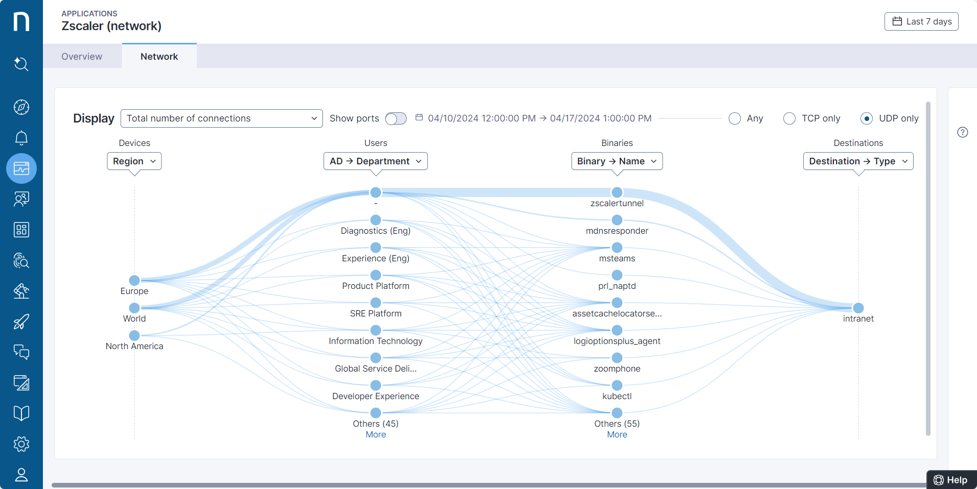Open the compass explore icon in sidebar
The width and height of the screenshot is (977, 489).
tap(21, 107)
